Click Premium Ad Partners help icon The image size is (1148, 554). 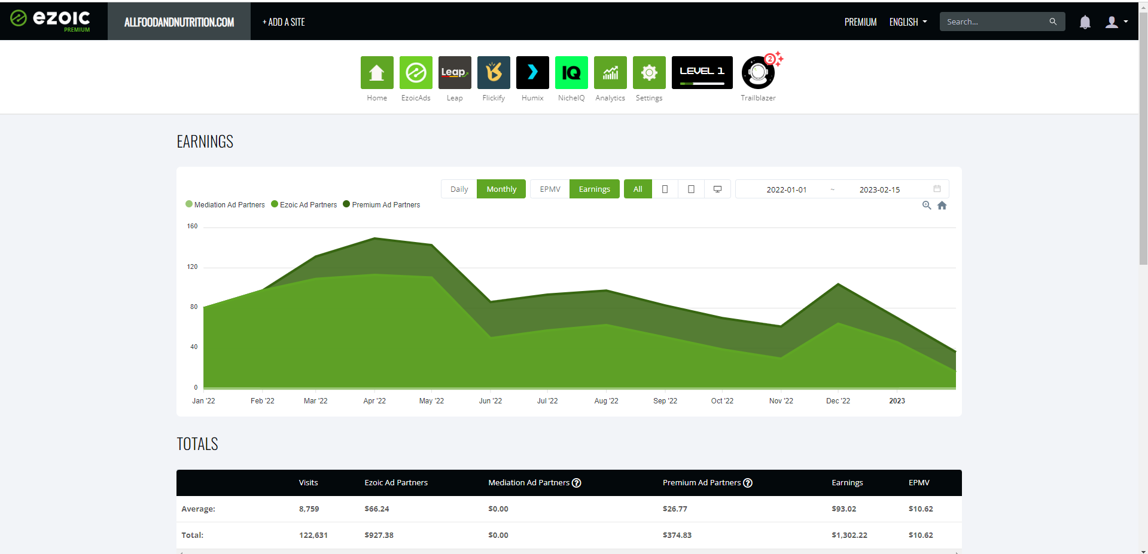pyautogui.click(x=748, y=483)
